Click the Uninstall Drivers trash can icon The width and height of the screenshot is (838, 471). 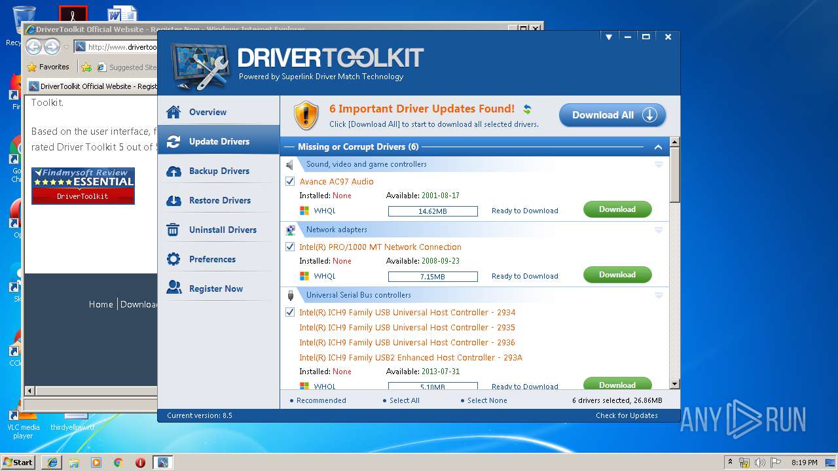pyautogui.click(x=173, y=230)
